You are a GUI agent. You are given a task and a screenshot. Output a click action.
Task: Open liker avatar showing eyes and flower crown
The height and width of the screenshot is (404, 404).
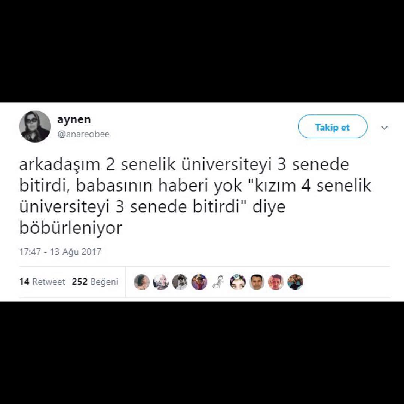(238, 282)
